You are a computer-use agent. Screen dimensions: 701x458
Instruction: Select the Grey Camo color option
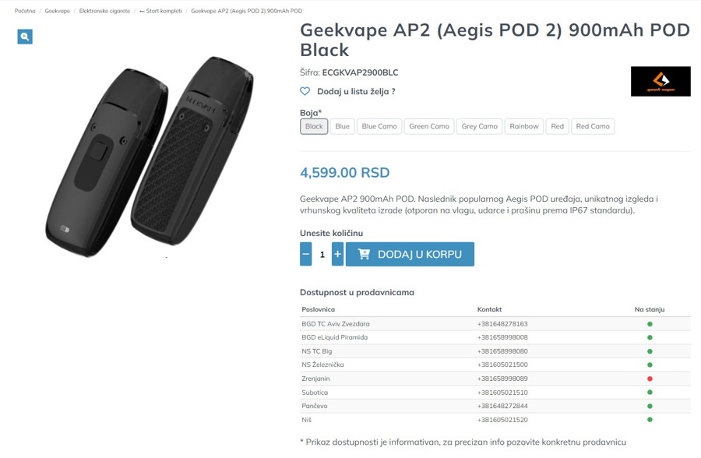pos(479,126)
